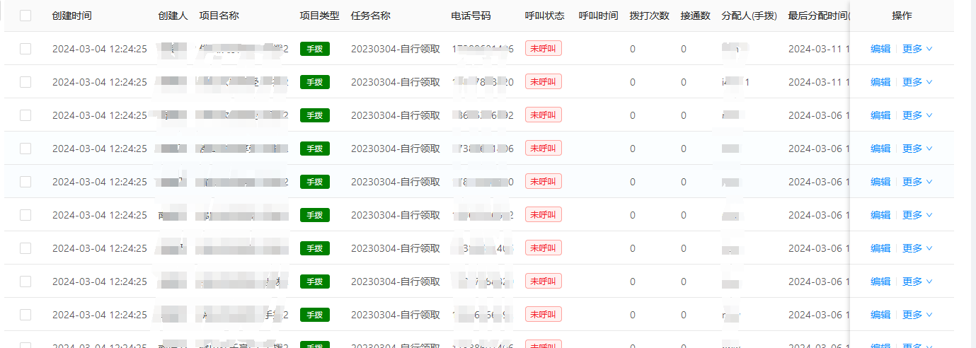Screen dimensions: 976x348
Task: Click the 2024-03-11 assignment time in first row
Action: [818, 49]
